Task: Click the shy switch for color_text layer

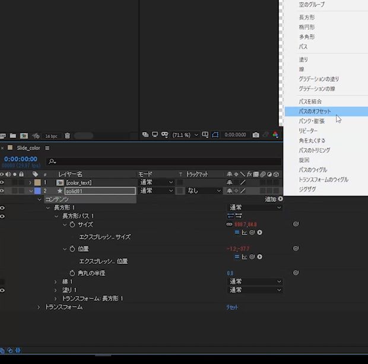Action: coord(230,182)
